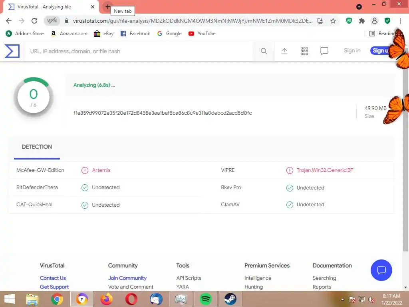The width and height of the screenshot is (409, 307).
Task: Go back with the browser back arrow
Action: [x=9, y=21]
